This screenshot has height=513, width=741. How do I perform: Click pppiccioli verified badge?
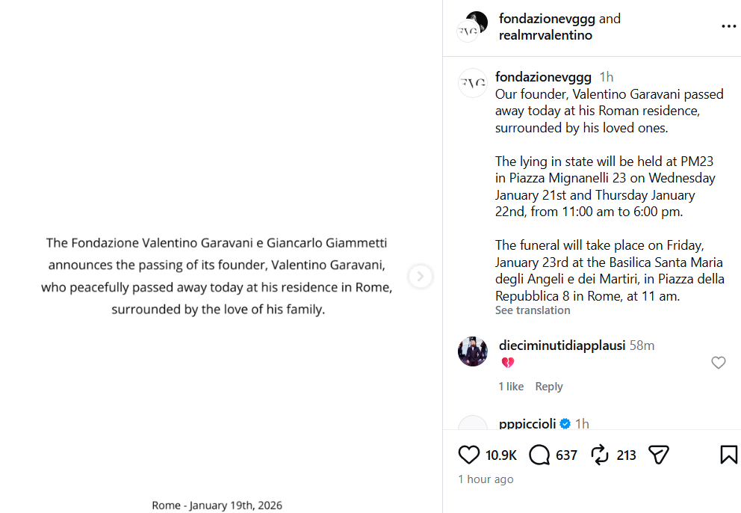click(x=565, y=424)
